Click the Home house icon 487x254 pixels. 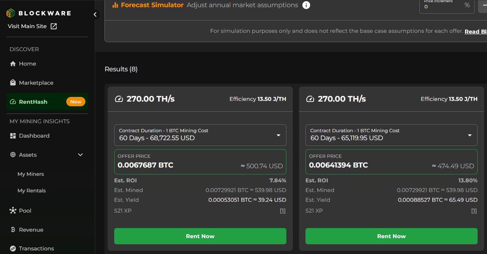(13, 64)
